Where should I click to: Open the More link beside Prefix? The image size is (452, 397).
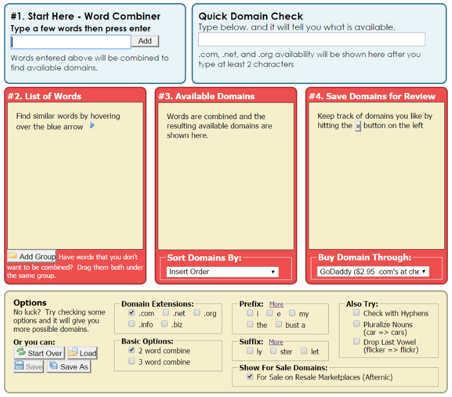point(276,304)
